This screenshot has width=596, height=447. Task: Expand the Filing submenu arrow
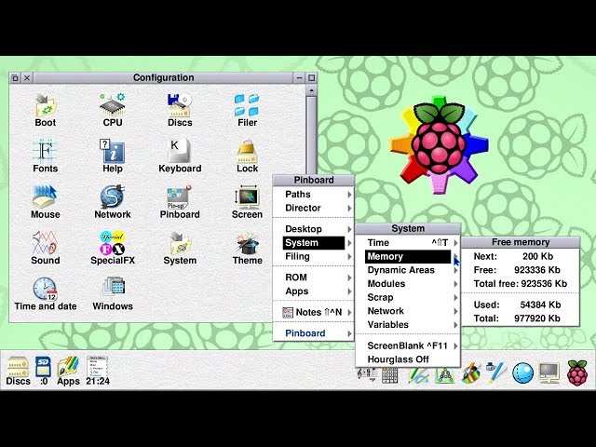coord(349,257)
